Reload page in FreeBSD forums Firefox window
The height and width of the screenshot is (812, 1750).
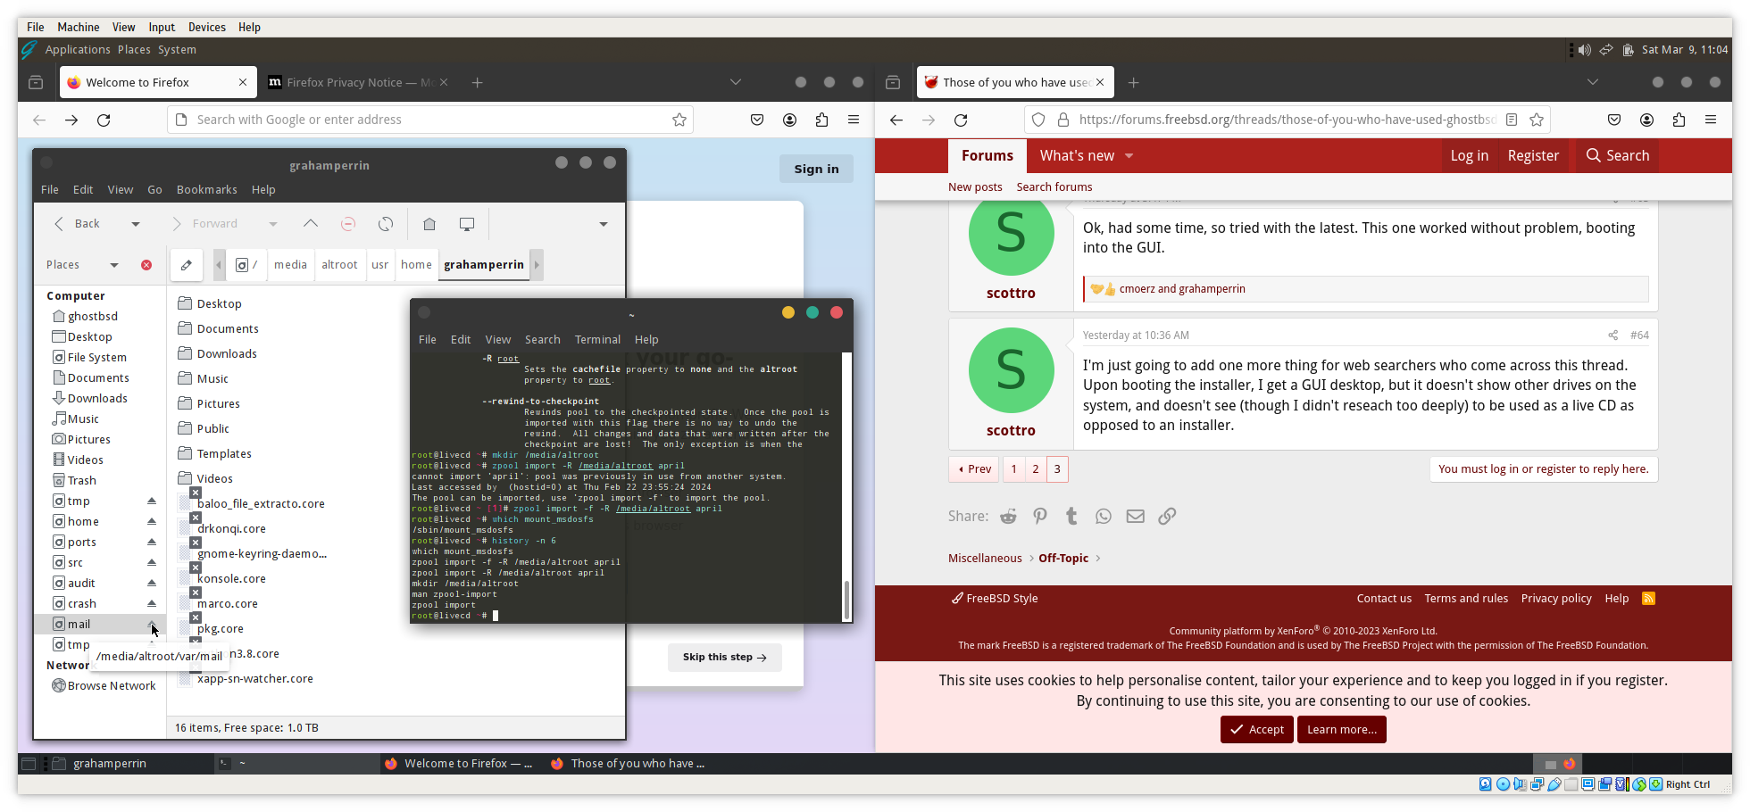point(961,120)
